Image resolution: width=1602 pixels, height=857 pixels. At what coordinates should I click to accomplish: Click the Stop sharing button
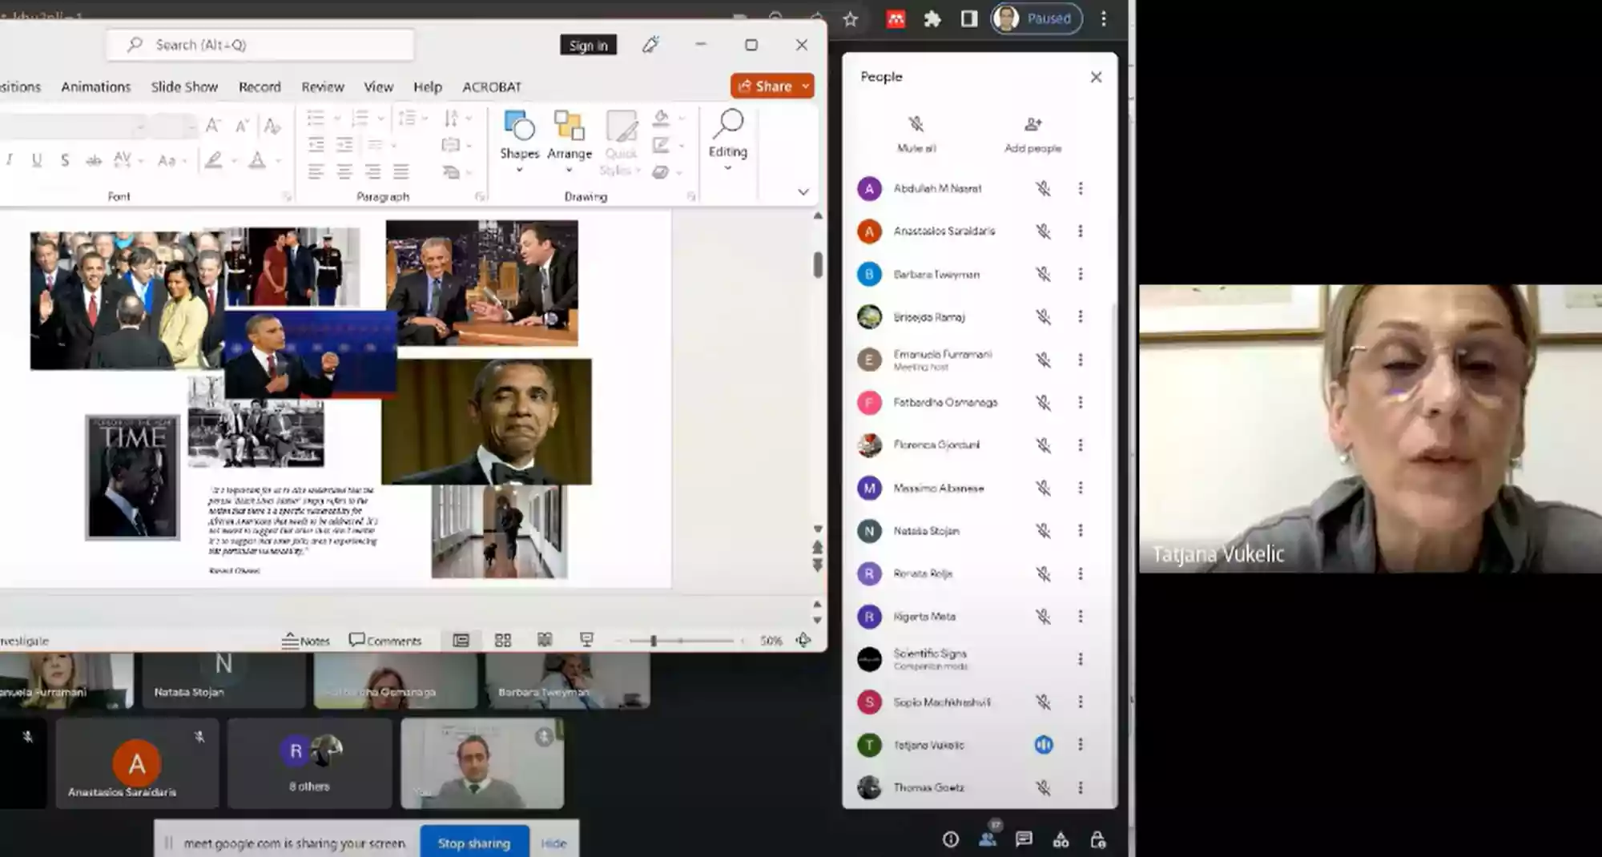[x=474, y=843]
